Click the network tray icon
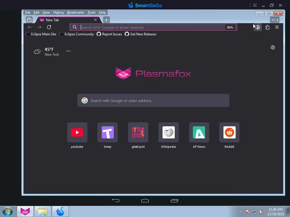The width and height of the screenshot is (290, 217). pyautogui.click(x=255, y=212)
